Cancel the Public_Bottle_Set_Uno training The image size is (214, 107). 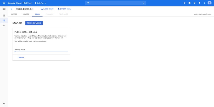click(21, 58)
